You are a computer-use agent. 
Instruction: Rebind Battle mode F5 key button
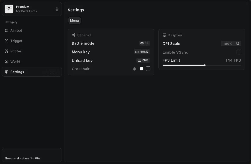[x=144, y=43]
